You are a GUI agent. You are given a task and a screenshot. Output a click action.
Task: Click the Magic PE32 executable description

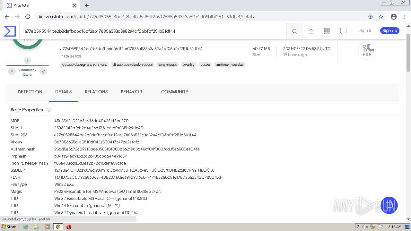pos(108,192)
